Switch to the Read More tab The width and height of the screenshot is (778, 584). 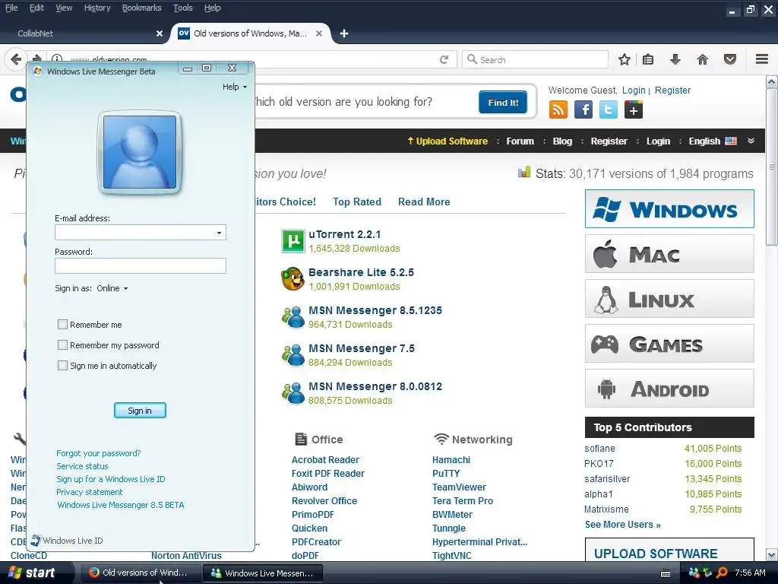click(x=424, y=202)
